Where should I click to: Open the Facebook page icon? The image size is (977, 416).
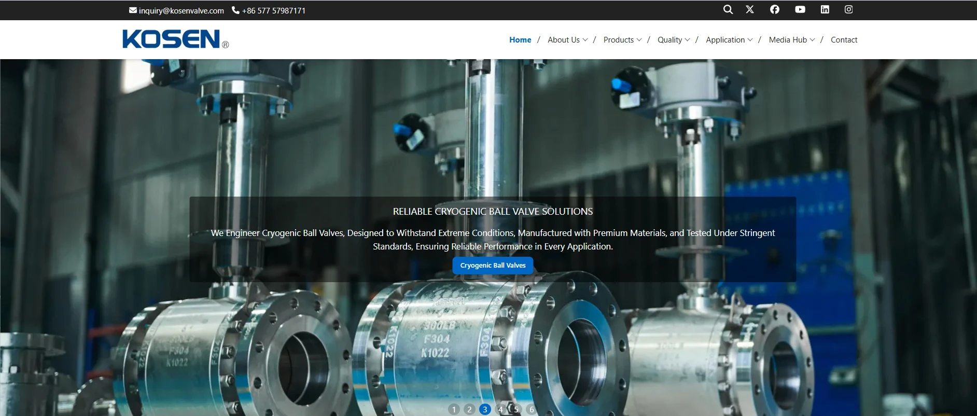click(775, 9)
